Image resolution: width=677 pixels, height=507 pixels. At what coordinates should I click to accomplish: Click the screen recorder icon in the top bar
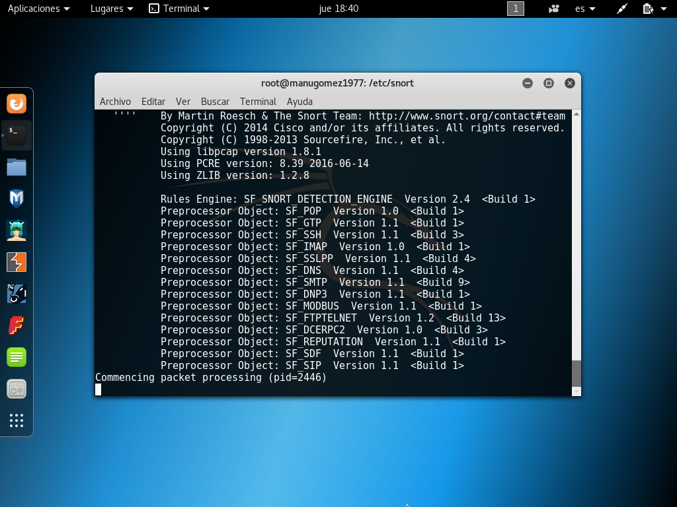(554, 9)
